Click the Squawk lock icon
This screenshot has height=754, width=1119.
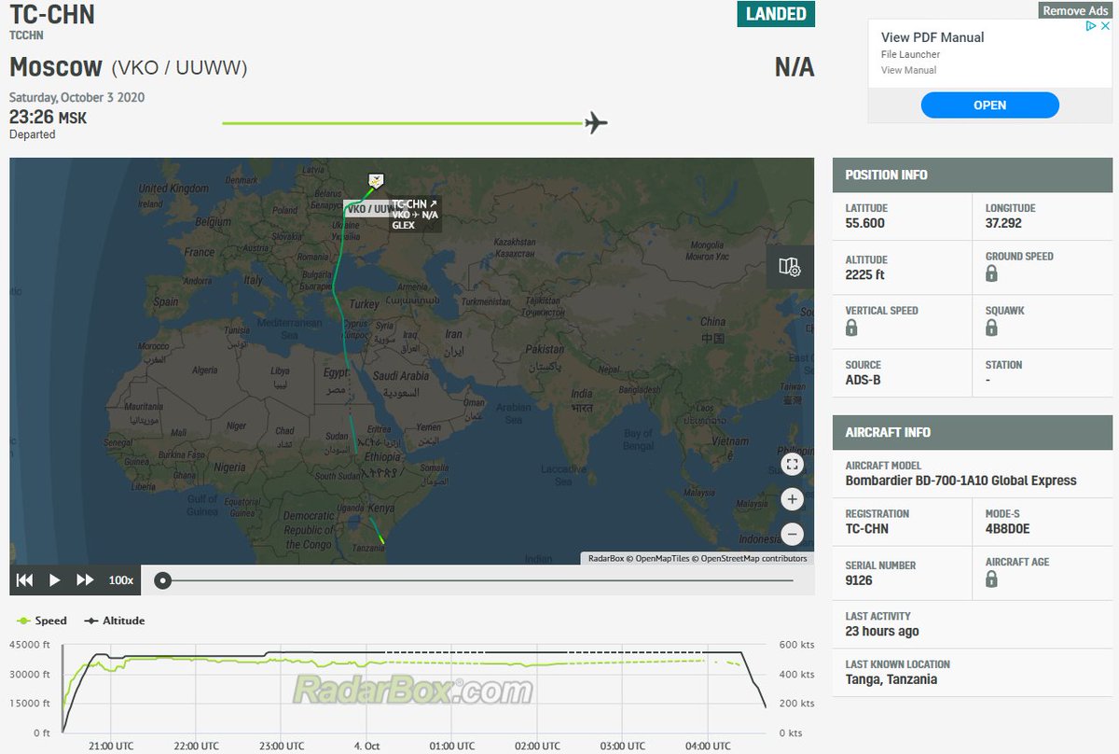[x=992, y=328]
